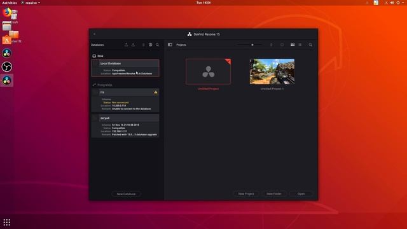Click the backup database icon in Databases header
Viewport: 407px width, 229px height.
point(126,45)
